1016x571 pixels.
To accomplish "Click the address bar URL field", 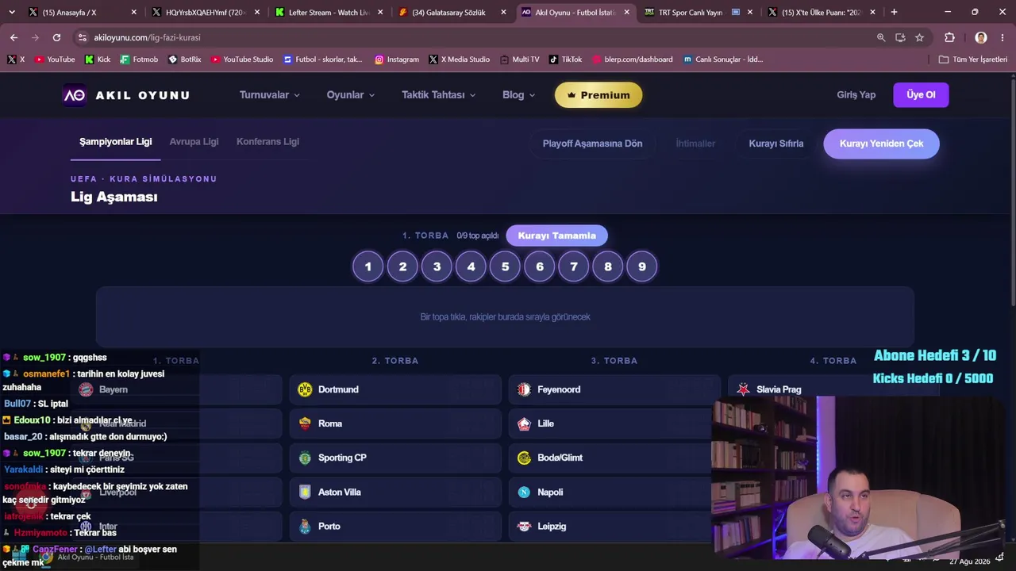I will pyautogui.click(x=476, y=37).
